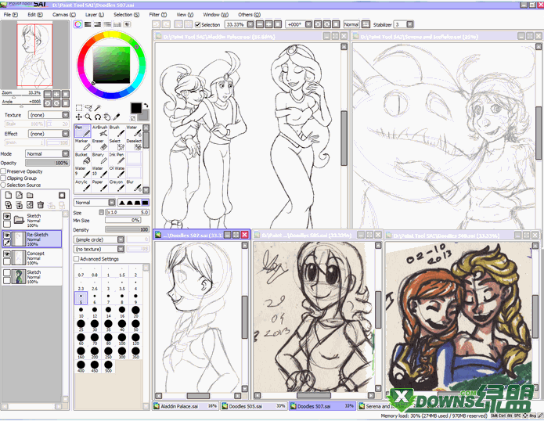The width and height of the screenshot is (544, 421).
Task: Hide the Concept layer via eye icon
Action: (6, 254)
